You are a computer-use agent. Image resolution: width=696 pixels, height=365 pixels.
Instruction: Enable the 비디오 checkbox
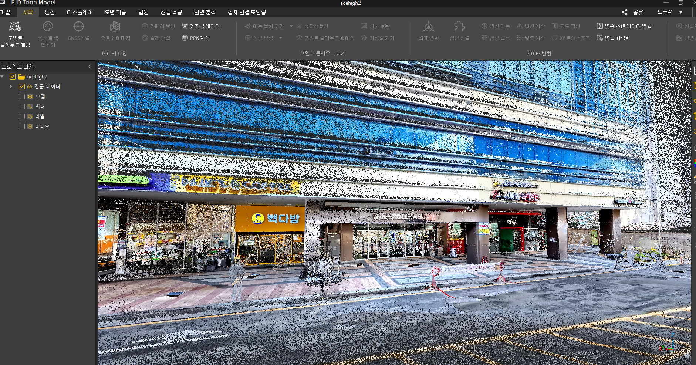pos(22,126)
